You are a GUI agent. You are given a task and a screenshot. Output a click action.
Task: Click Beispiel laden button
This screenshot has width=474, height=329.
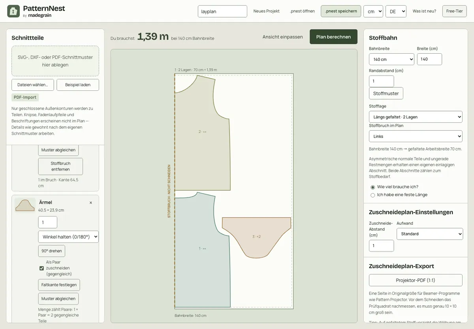(78, 85)
